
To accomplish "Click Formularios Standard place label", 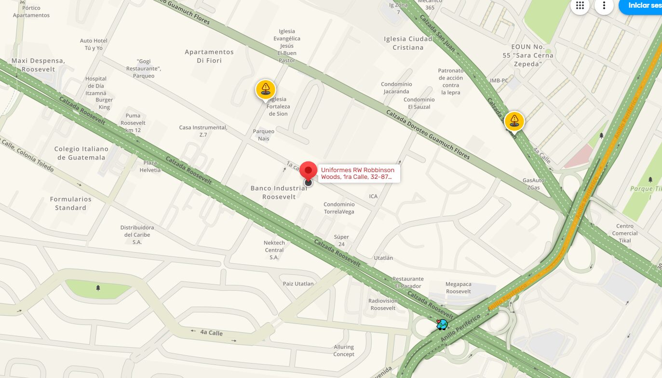I will point(70,203).
